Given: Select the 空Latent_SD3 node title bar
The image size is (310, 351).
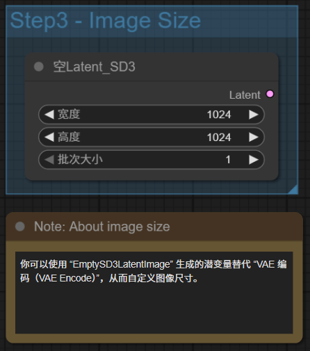Looking at the screenshot, I should coord(152,67).
